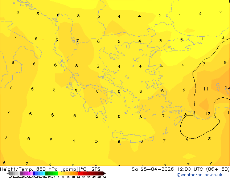Pick the dark blue swatch in the legend
The width and height of the screenshot is (230, 178).
pos(34,173)
